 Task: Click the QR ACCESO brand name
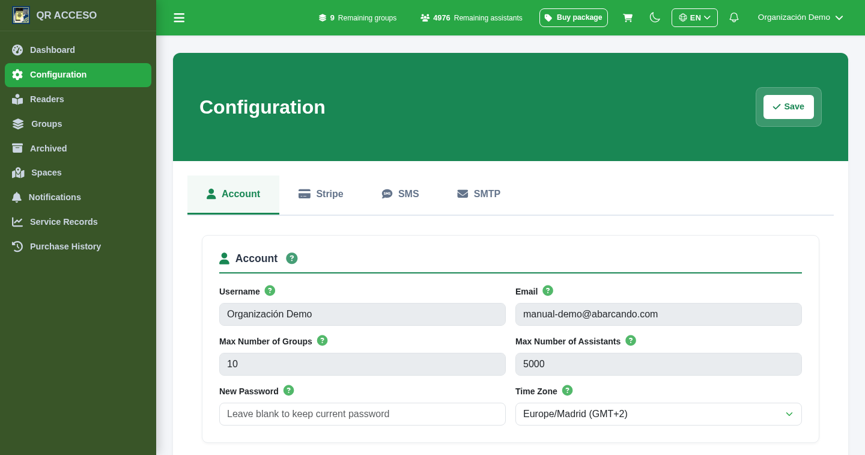click(66, 16)
